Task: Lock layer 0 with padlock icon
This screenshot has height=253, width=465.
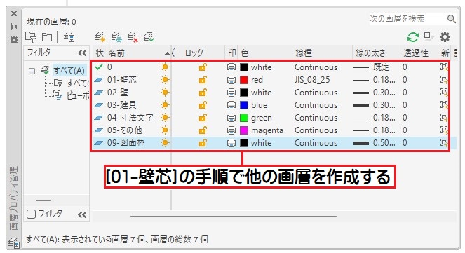Action: (203, 67)
